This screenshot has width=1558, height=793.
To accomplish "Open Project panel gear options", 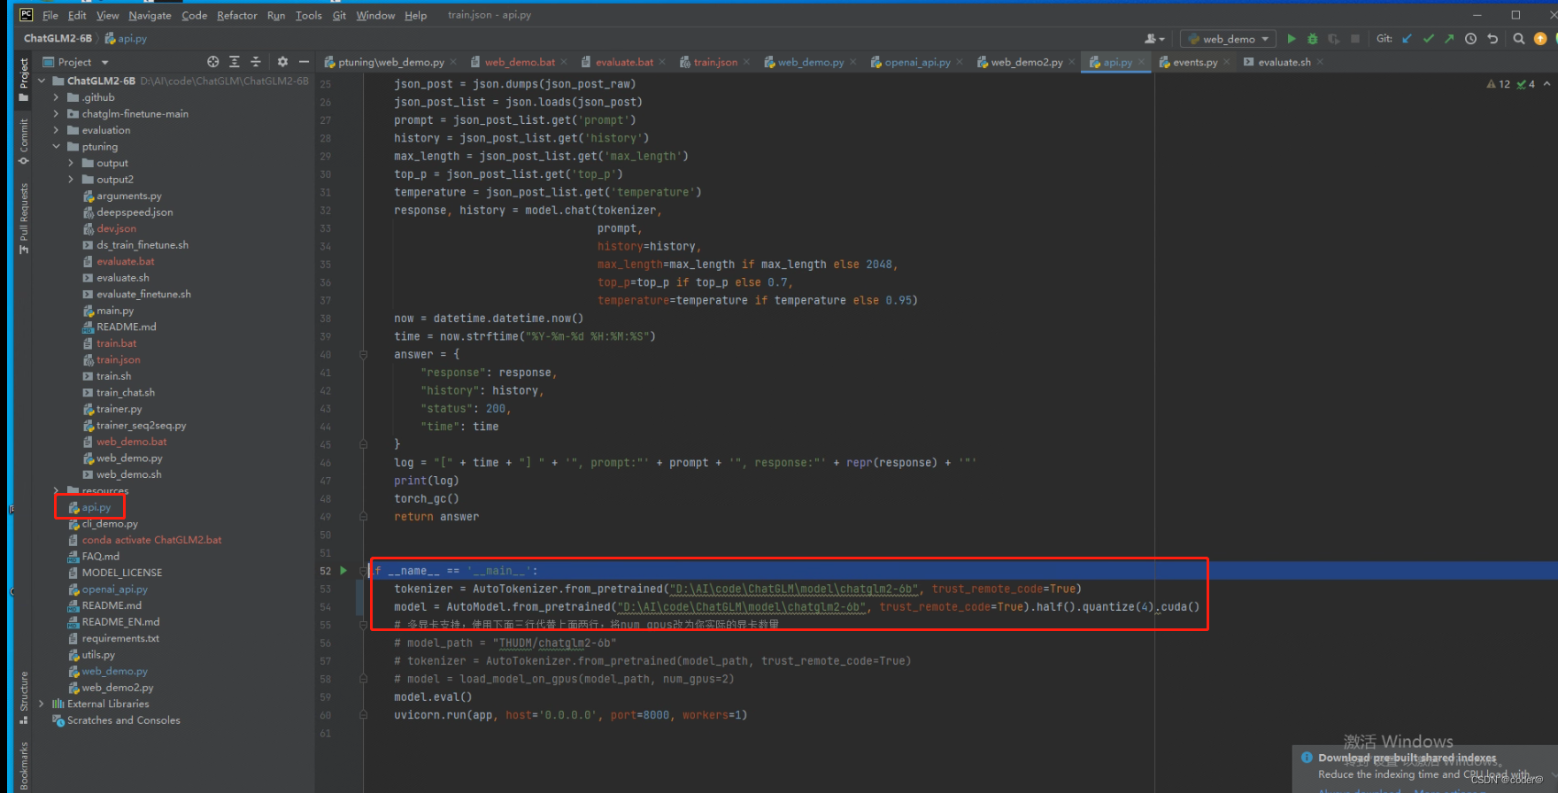I will (282, 62).
